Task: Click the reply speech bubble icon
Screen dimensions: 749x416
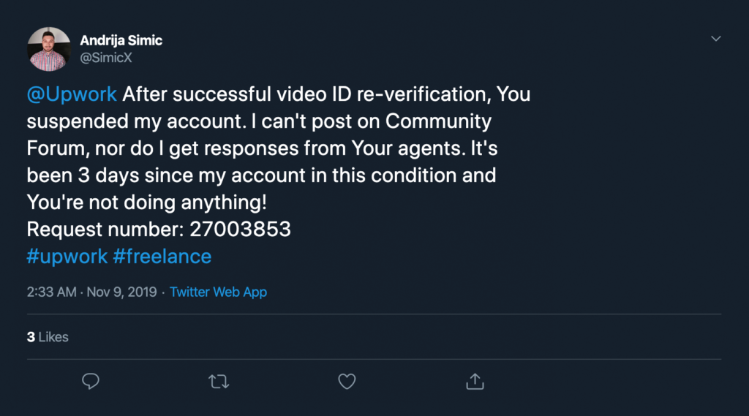Action: pos(90,381)
